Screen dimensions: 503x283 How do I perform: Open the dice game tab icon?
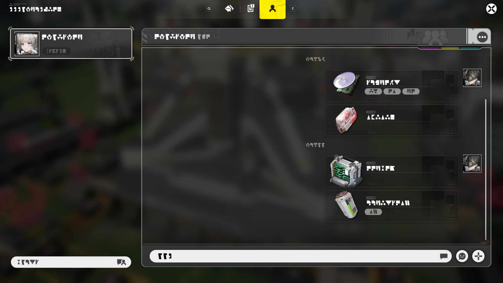coord(229,9)
